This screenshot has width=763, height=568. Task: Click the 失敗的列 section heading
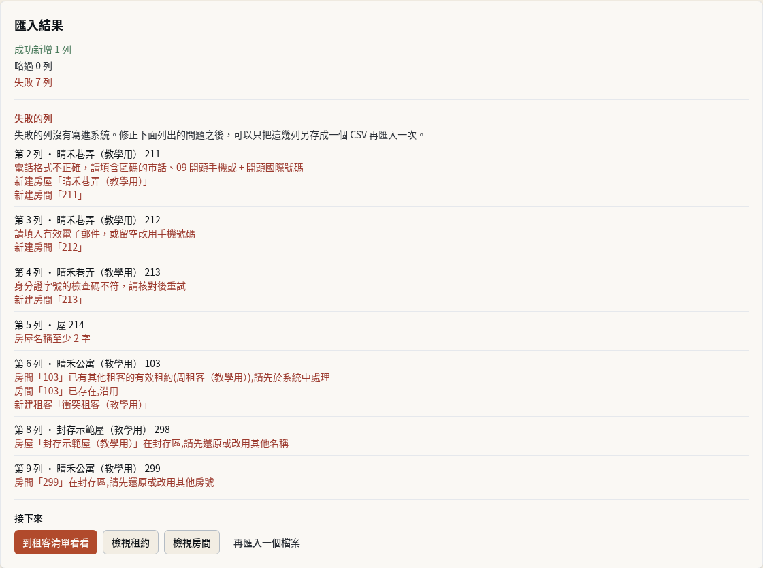[x=33, y=119]
